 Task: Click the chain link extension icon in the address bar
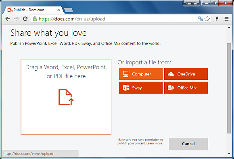pos(201,19)
